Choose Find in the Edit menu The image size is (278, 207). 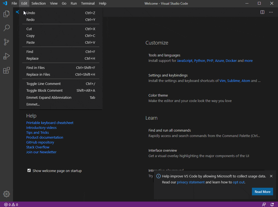click(61, 52)
